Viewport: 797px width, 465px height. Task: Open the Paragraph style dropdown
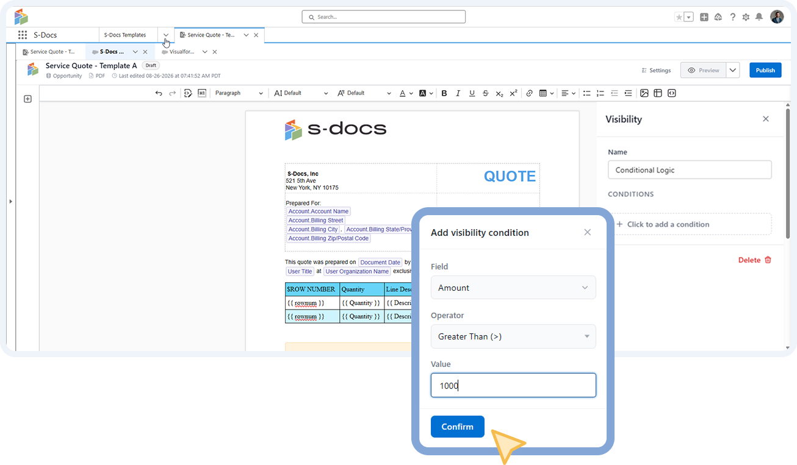click(x=239, y=93)
